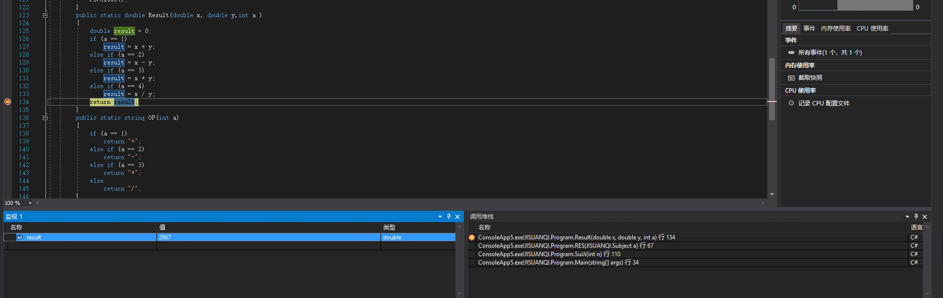Click the breakpoint marker on line 134
This screenshot has width=943, height=298.
(7, 102)
